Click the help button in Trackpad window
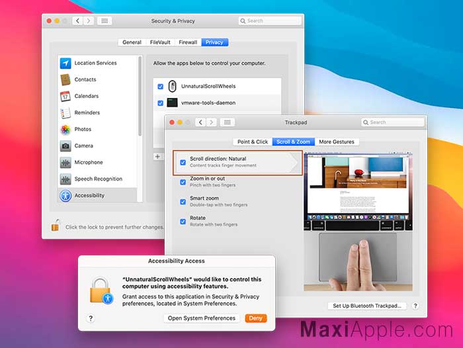The height and width of the screenshot is (348, 463). pos(415,306)
